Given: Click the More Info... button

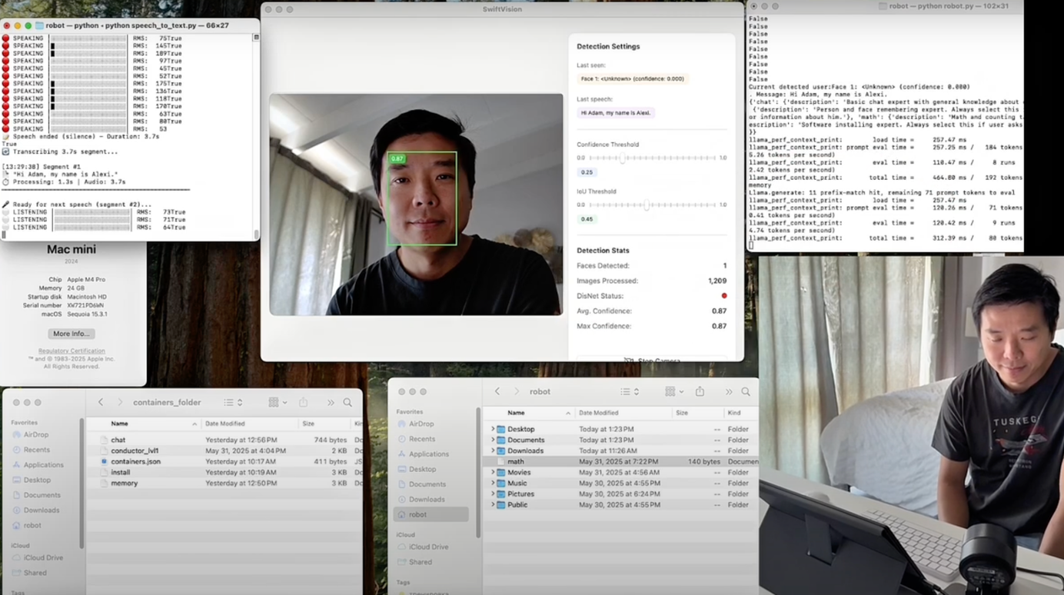Looking at the screenshot, I should (71, 334).
